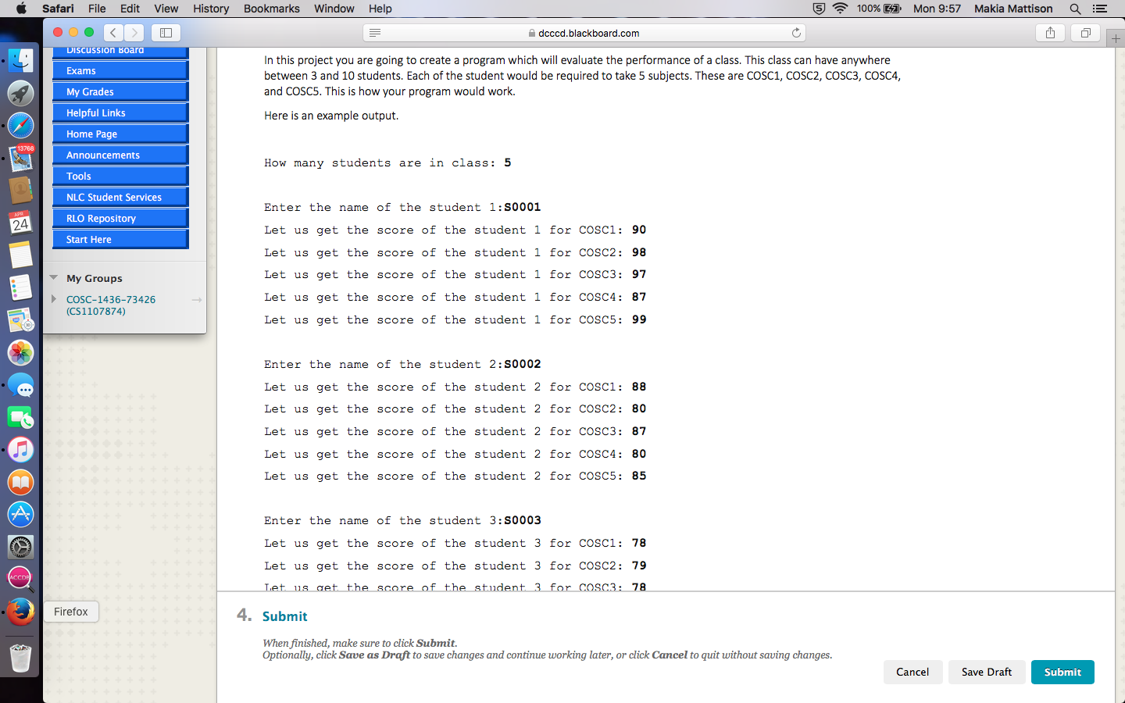
Task: Open a new tab with plus button
Action: tap(1116, 38)
